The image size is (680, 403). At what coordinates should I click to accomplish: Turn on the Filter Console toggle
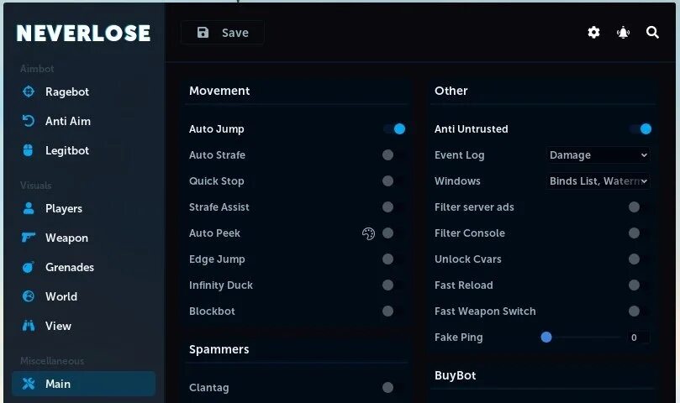tap(640, 233)
